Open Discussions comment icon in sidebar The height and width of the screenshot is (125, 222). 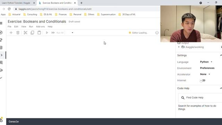(1, 62)
